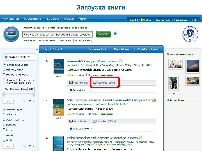
Task: Open the search help question icon
Action: pos(115,33)
